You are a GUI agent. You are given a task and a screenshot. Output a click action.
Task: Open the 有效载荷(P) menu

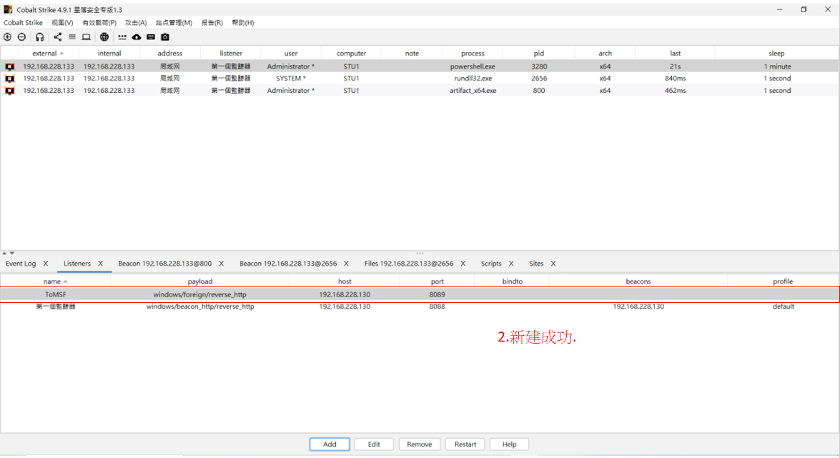(x=99, y=22)
